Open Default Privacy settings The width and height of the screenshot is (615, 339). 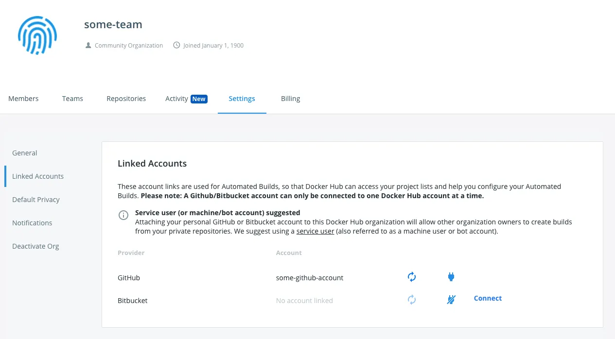click(x=36, y=200)
